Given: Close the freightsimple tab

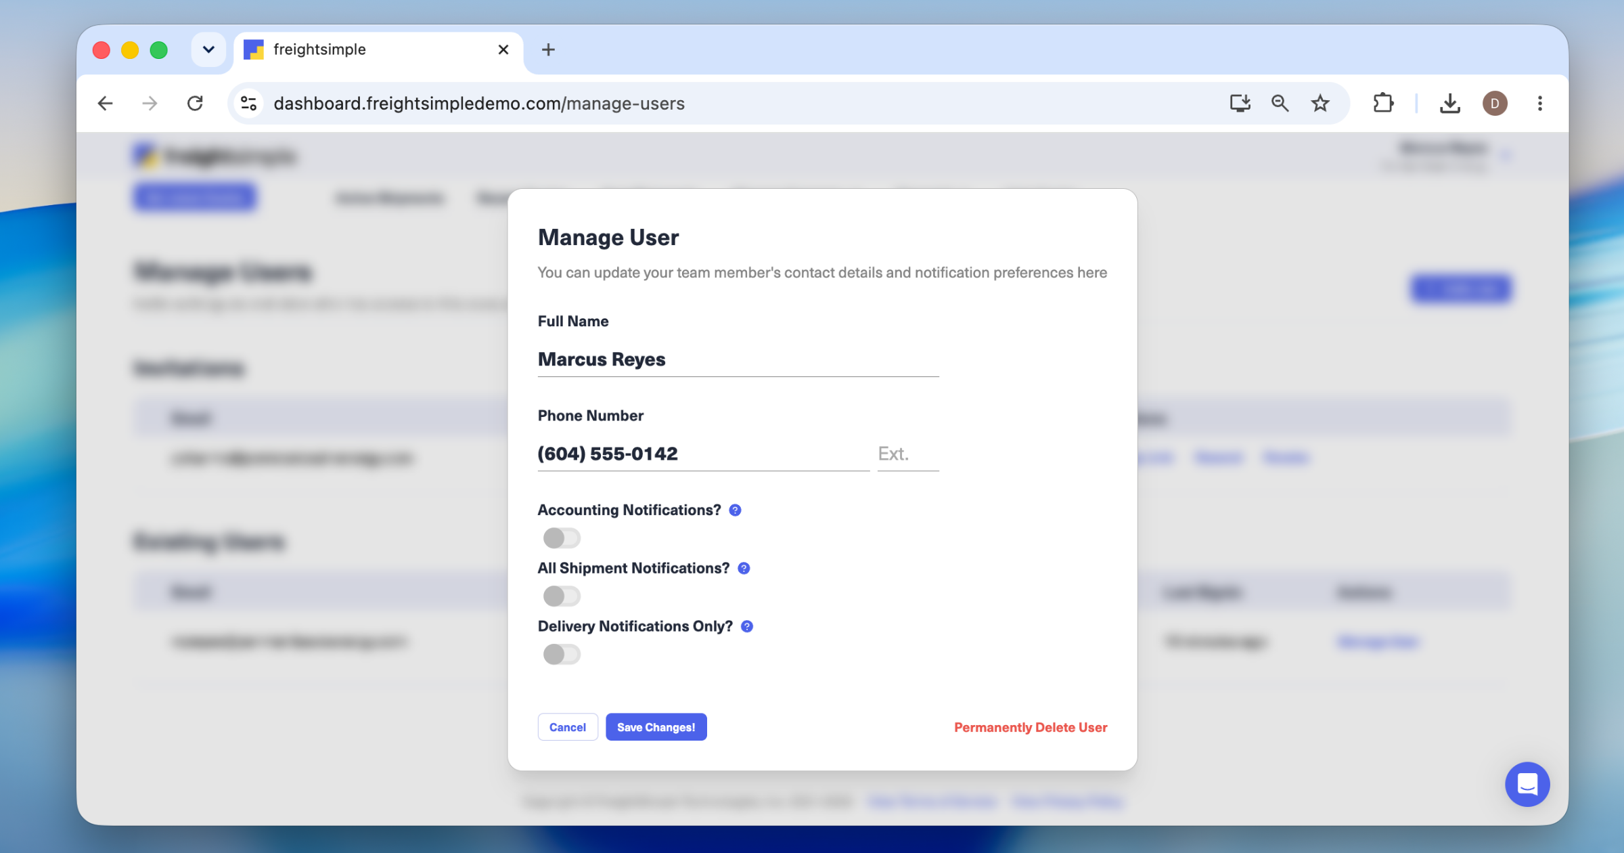Looking at the screenshot, I should point(503,49).
